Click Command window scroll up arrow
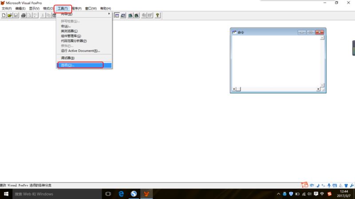355x199 pixels. [322, 38]
